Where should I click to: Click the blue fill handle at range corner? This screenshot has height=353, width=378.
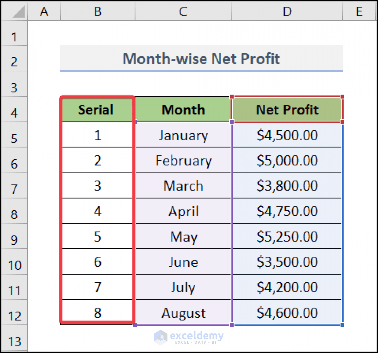coord(342,324)
